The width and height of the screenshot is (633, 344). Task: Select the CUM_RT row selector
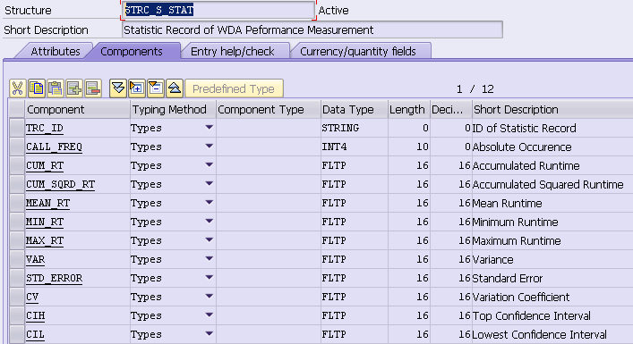tap(16, 165)
